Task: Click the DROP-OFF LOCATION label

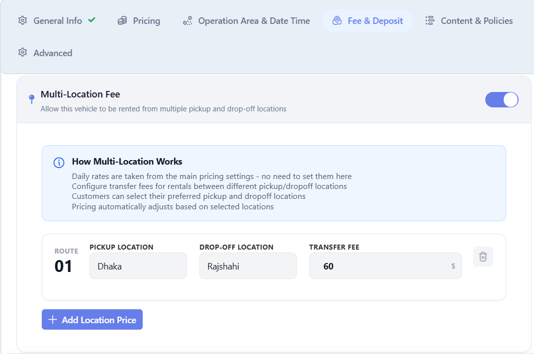Action: (236, 247)
